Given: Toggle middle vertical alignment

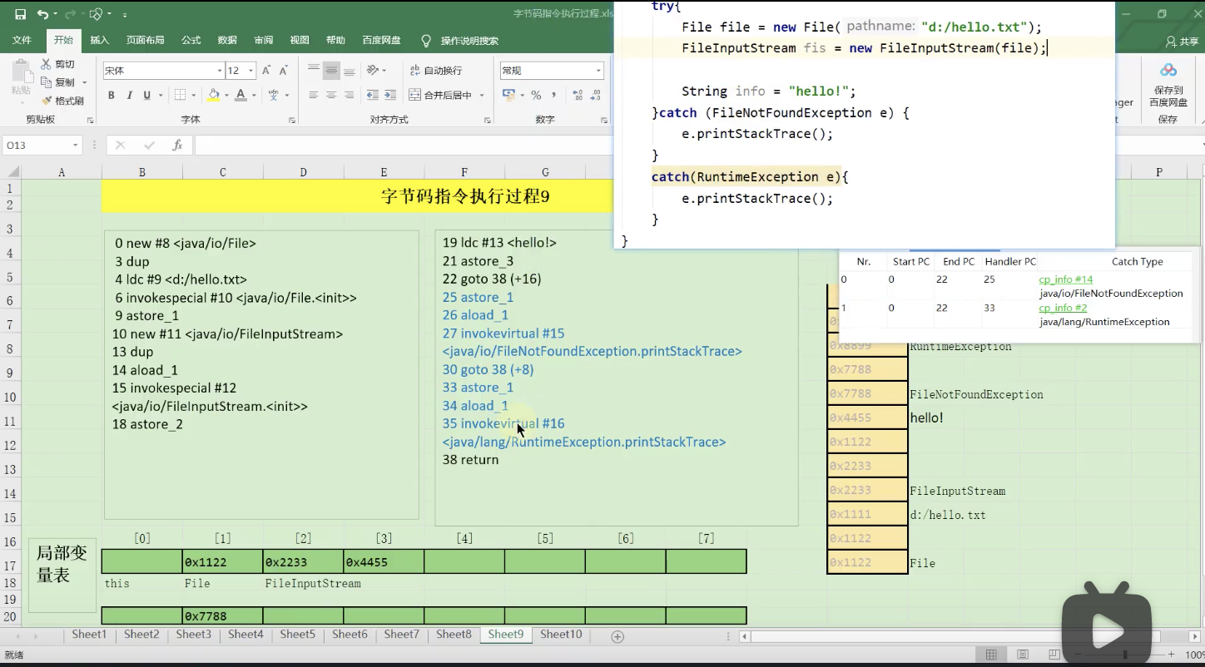Looking at the screenshot, I should [331, 71].
